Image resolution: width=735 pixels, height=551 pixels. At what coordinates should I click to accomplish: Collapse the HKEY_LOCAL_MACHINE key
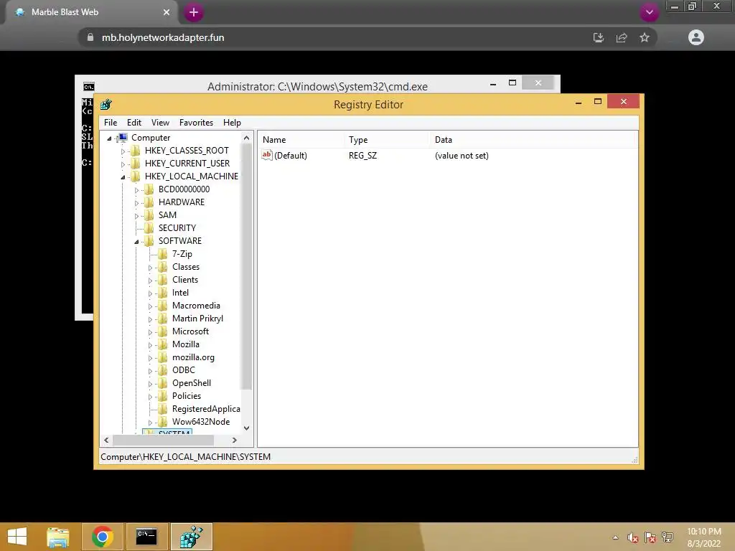point(123,177)
